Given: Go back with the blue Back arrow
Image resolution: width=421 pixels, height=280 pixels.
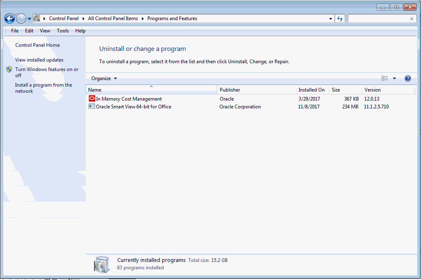Looking at the screenshot, I should (x=9, y=18).
